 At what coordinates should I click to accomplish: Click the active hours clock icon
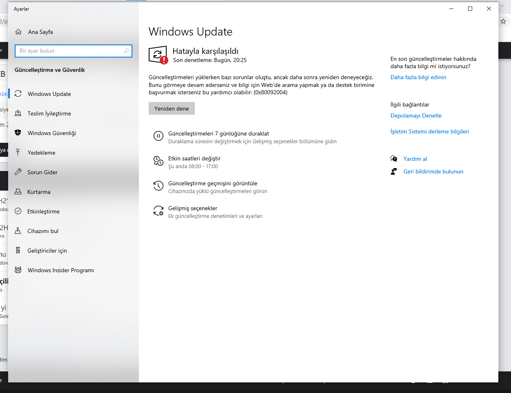point(158,161)
